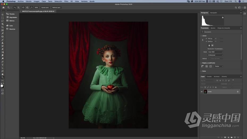Image resolution: width=247 pixels, height=139 pixels.
Task: Toggle rulers icon in Reglas y cuadrículas
Action: pyautogui.click(x=203, y=66)
